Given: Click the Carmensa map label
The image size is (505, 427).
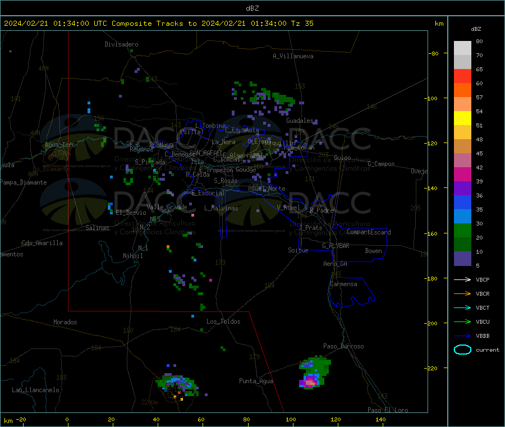Looking at the screenshot, I should (343, 284).
